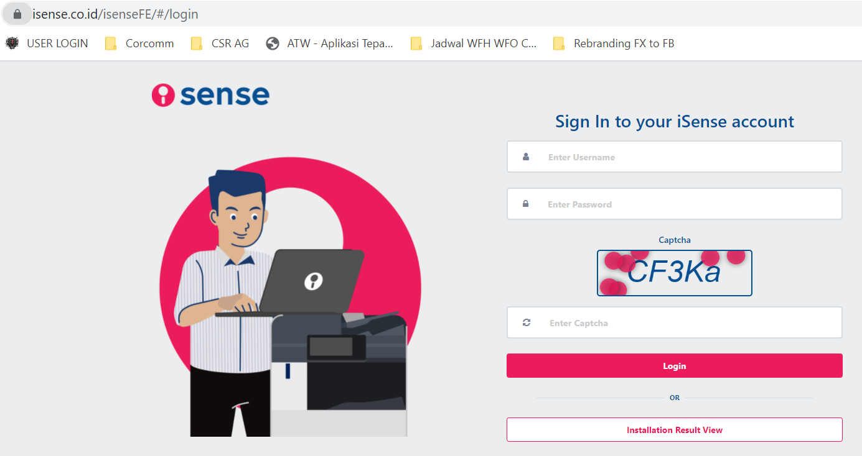
Task: Click the man with laptop illustration
Action: tap(290, 297)
